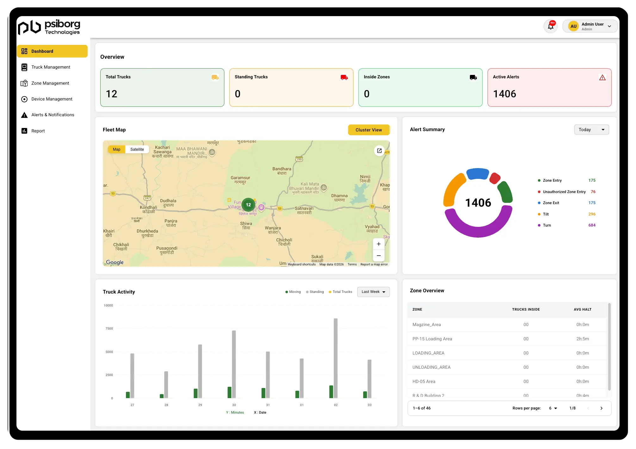Select the HD-05 Area row
The height and width of the screenshot is (449, 636).
click(507, 381)
